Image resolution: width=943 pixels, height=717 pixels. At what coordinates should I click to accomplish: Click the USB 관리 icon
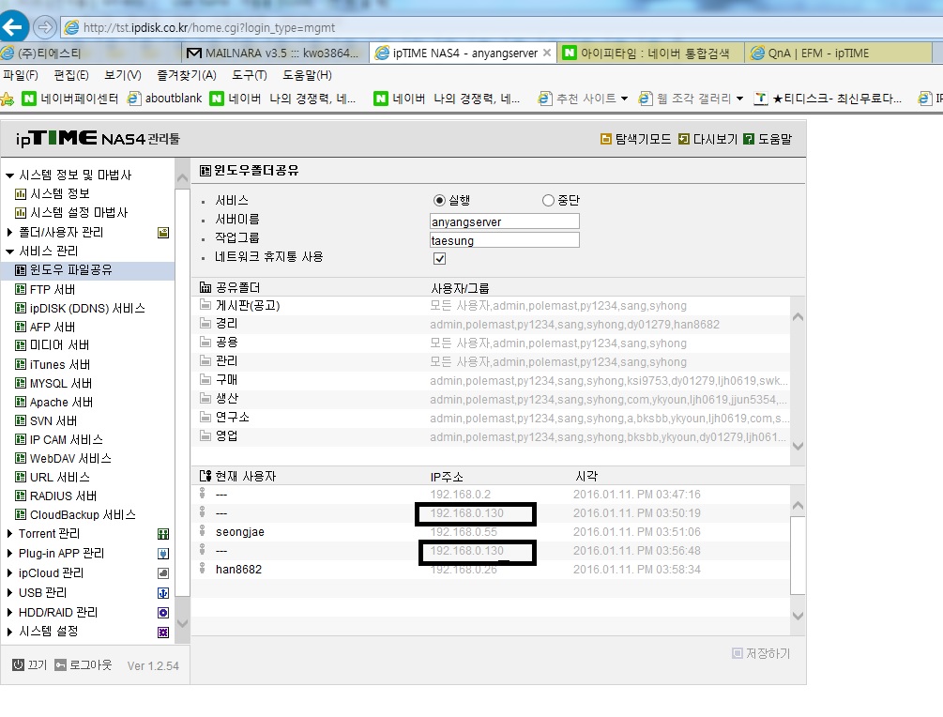point(163,593)
